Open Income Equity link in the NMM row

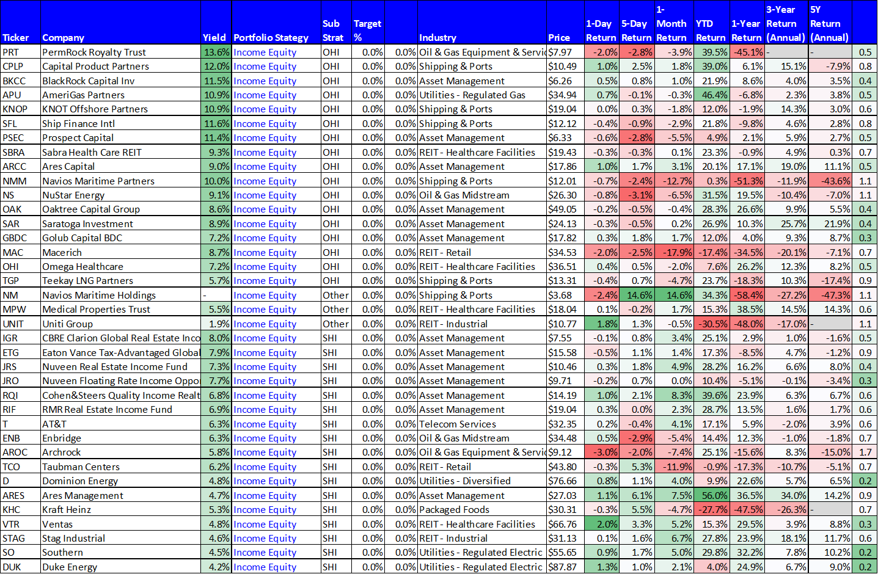[x=265, y=181]
